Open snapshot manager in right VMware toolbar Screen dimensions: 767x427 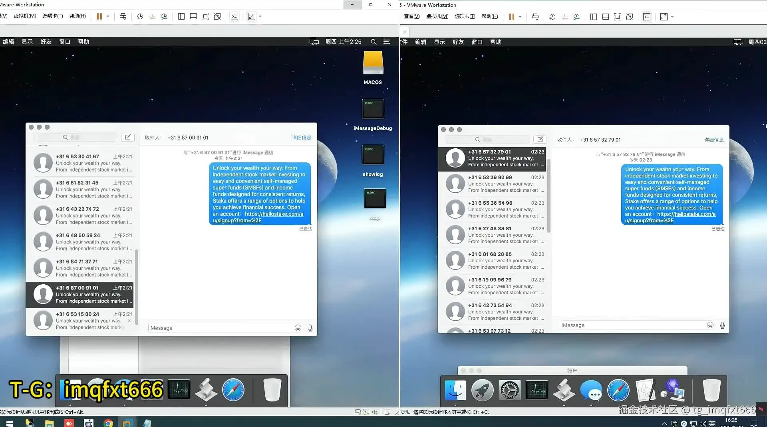tap(576, 17)
